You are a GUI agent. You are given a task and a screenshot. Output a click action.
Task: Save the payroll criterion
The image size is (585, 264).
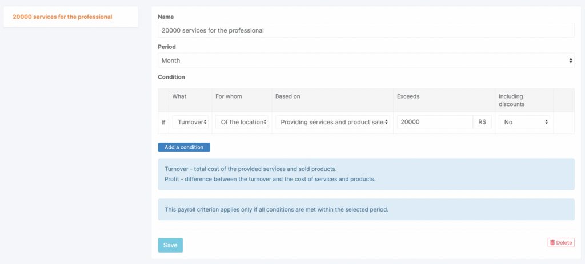tap(170, 245)
